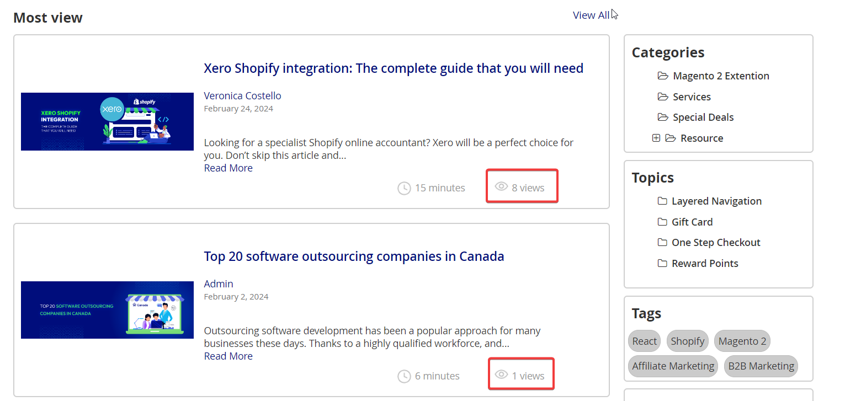Image resolution: width=861 pixels, height=401 pixels.
Task: Click the clock icon by 15 minutes
Action: point(404,188)
